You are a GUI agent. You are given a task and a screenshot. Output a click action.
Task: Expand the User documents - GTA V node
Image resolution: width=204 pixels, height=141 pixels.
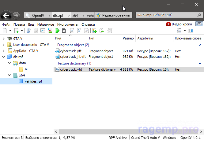4,45
